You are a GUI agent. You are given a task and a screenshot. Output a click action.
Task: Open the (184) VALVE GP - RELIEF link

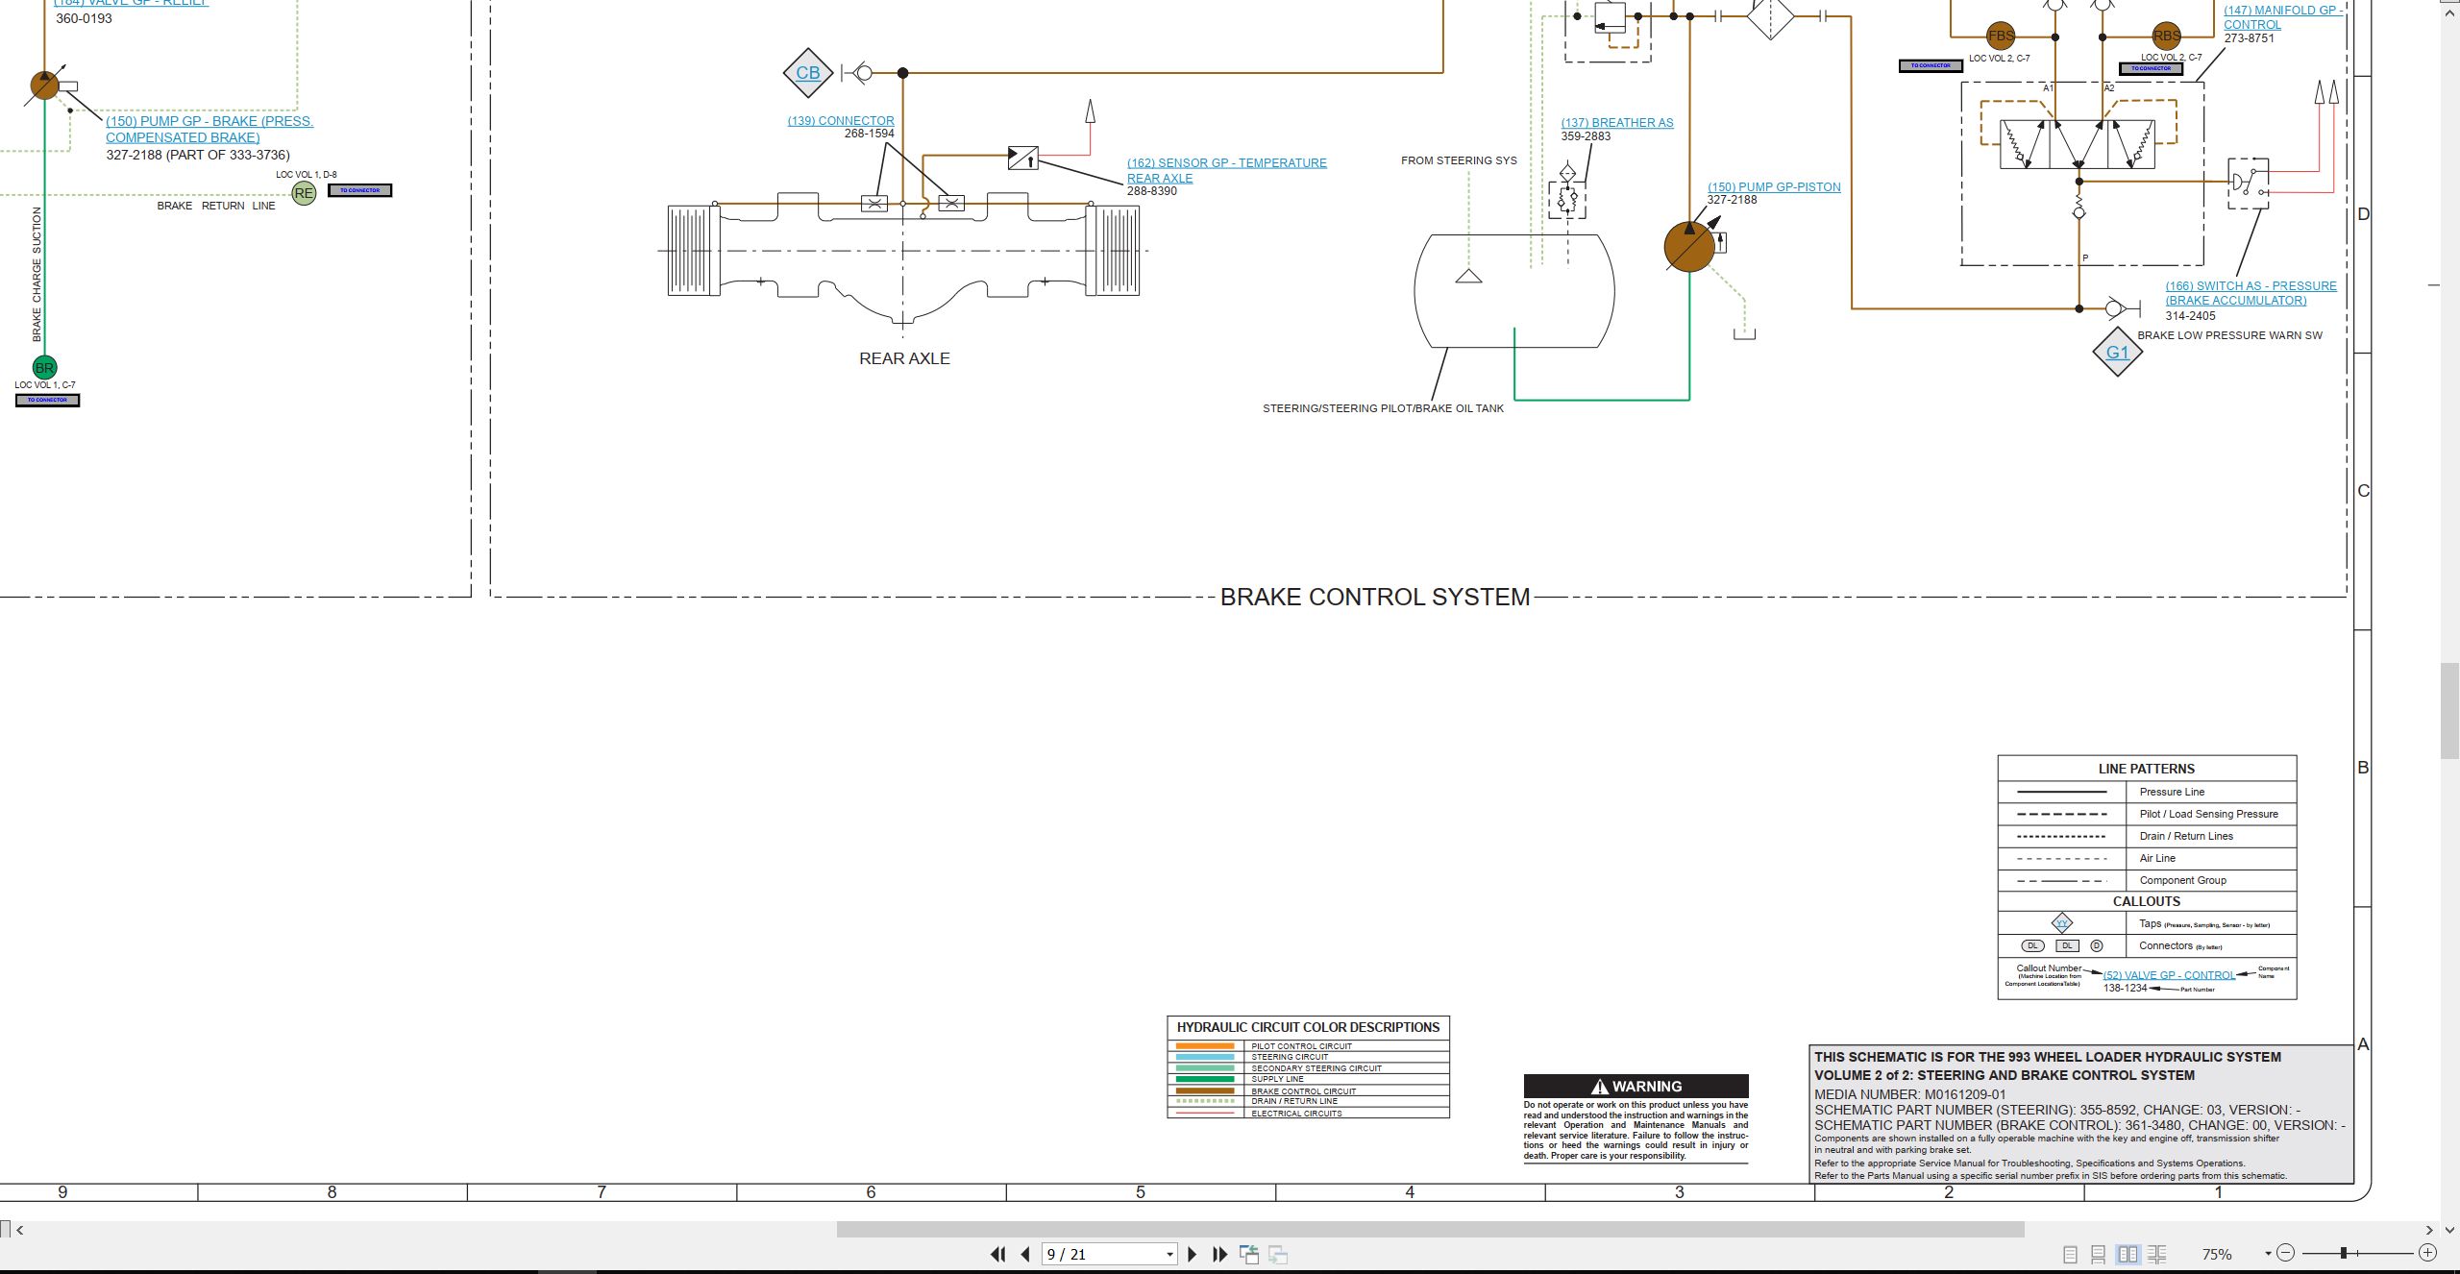(x=131, y=3)
